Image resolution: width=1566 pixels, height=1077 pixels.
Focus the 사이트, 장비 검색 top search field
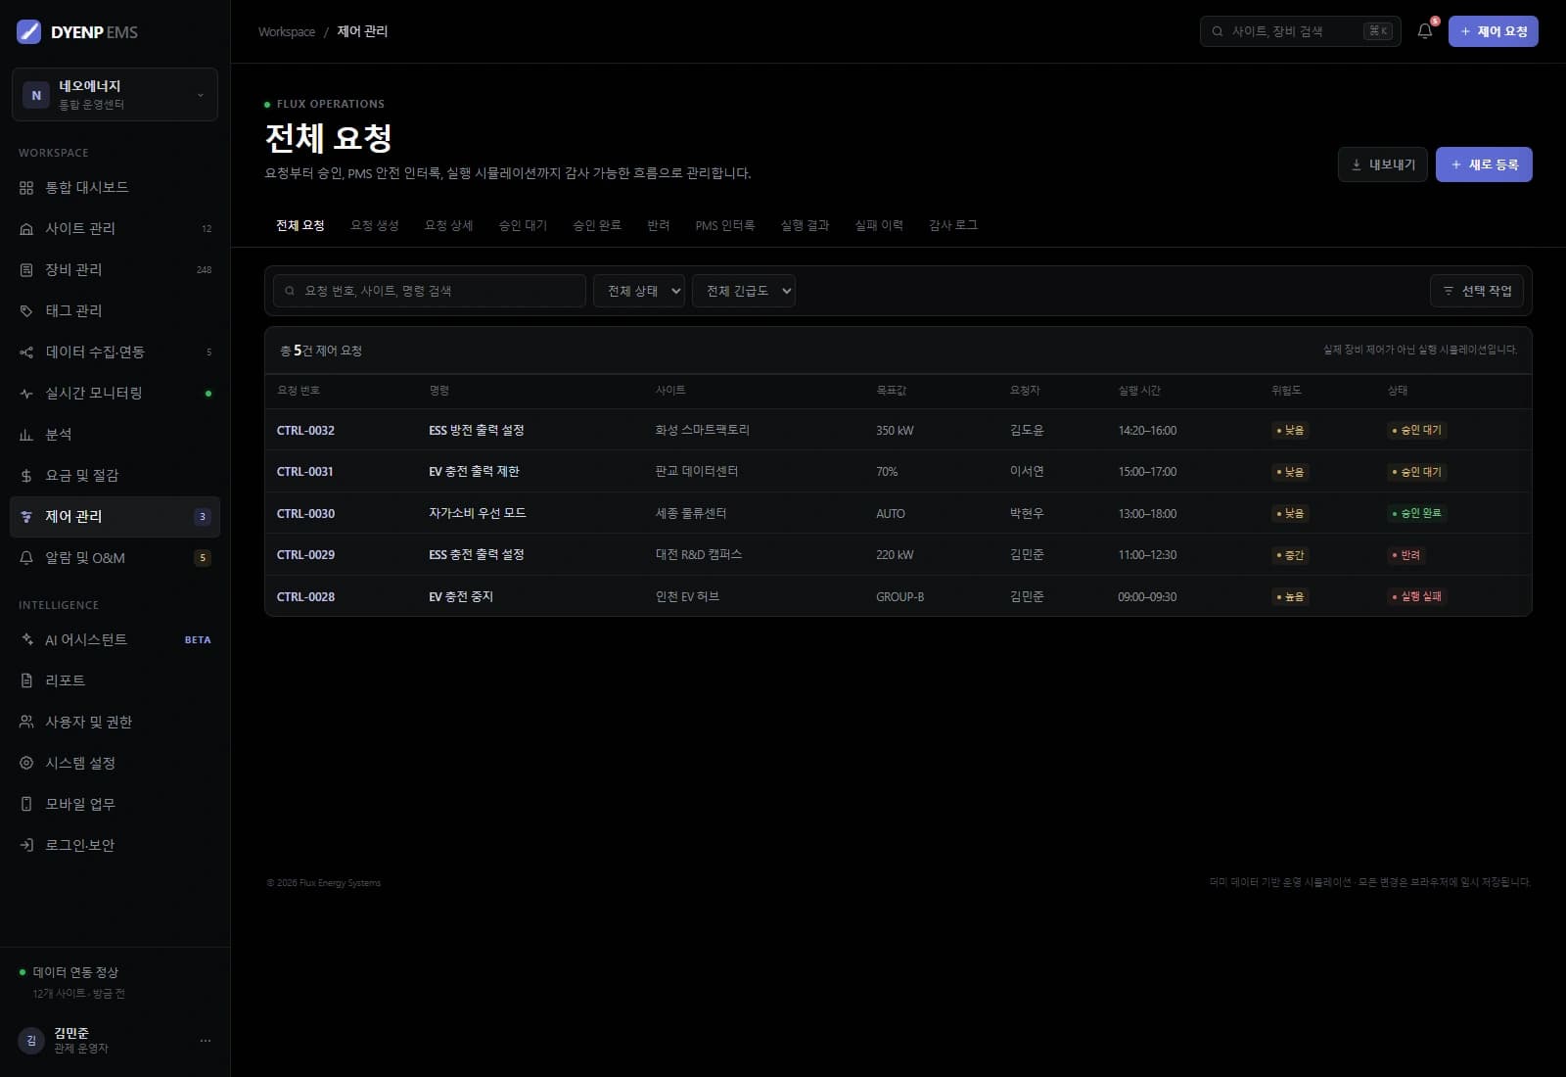[x=1301, y=31]
